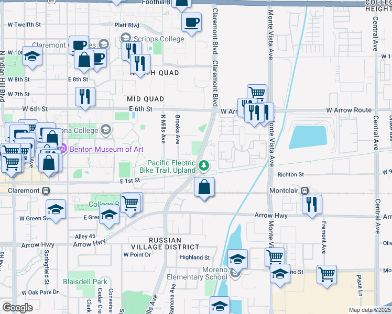
Task: Click the W Twelfth St label
Action: [24, 25]
